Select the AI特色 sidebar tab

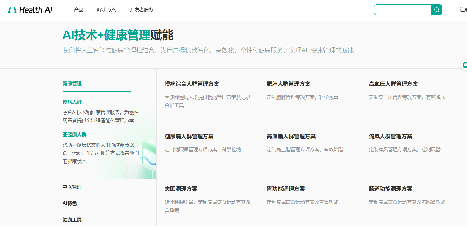(x=70, y=203)
